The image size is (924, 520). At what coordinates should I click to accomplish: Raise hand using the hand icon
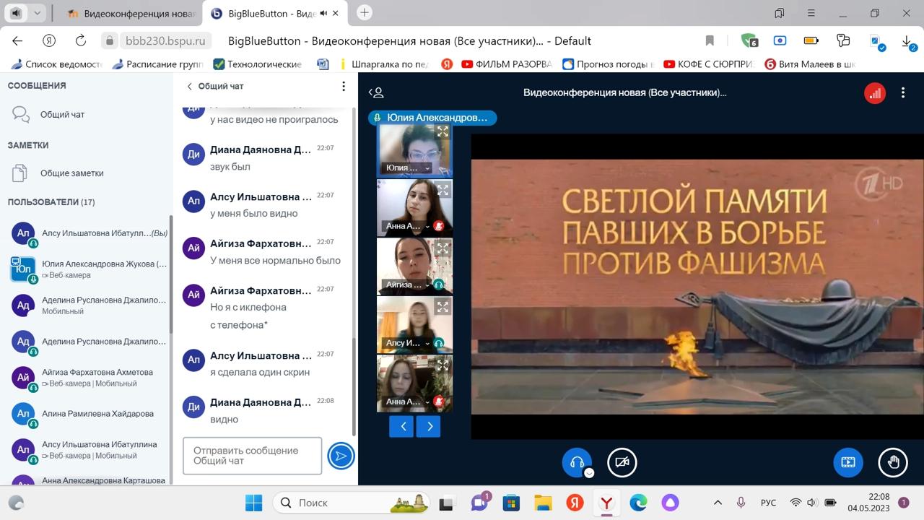pyautogui.click(x=893, y=462)
